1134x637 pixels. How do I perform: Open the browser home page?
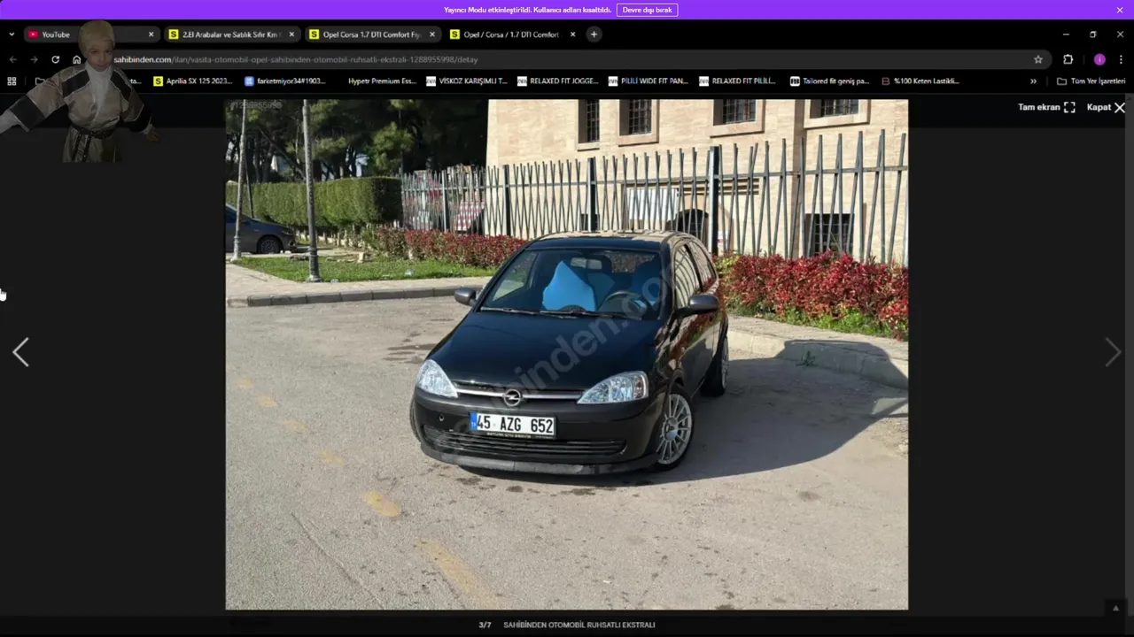(x=77, y=59)
